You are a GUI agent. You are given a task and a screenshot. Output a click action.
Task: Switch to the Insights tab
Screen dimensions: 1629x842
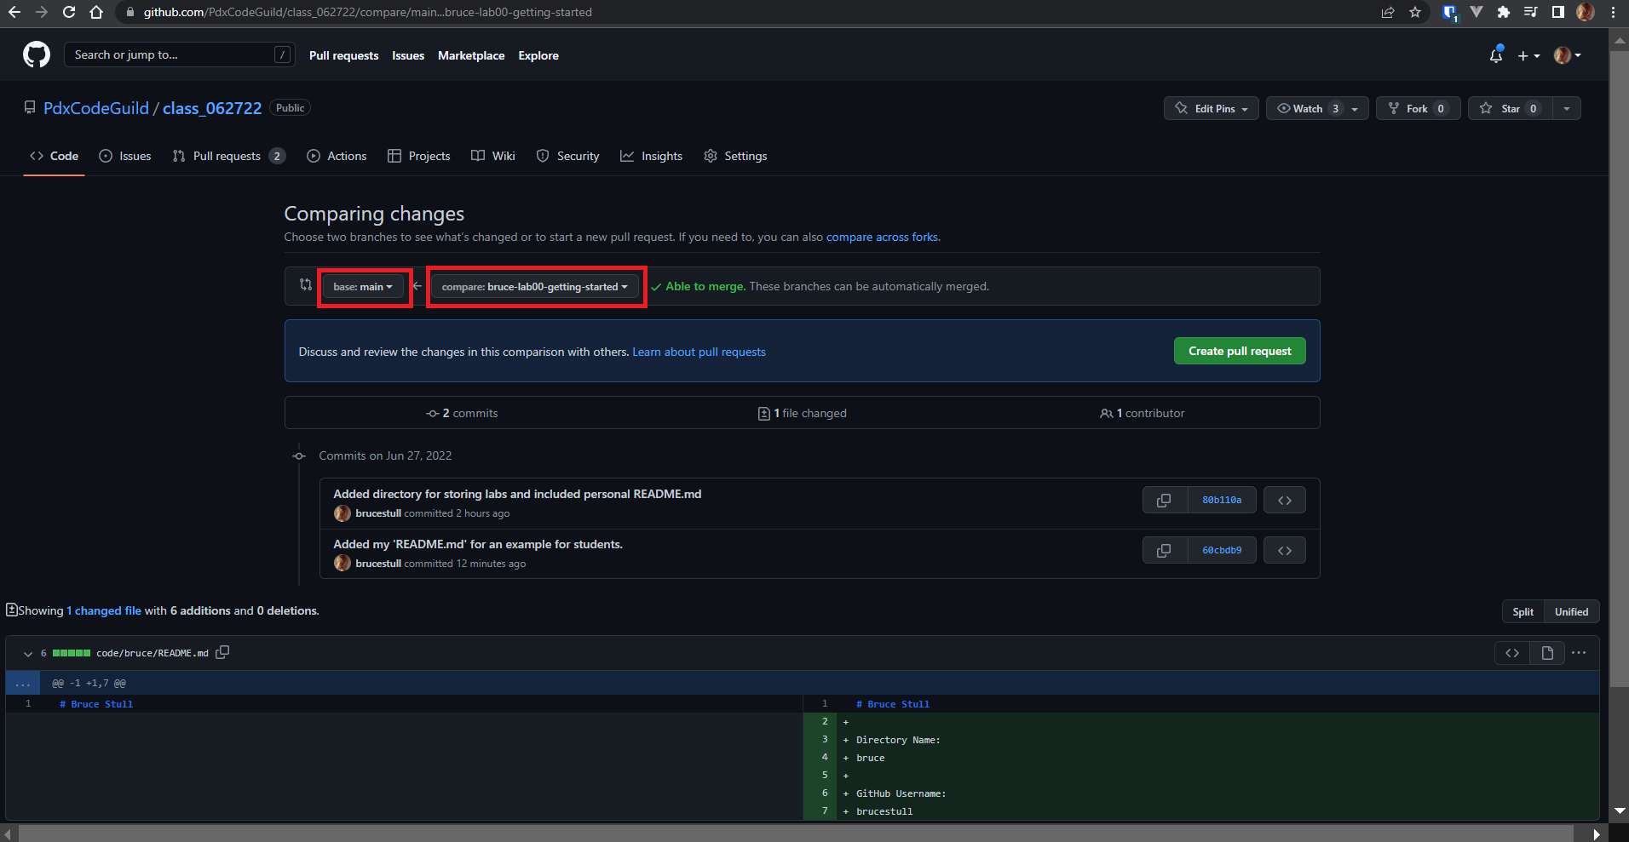point(652,156)
